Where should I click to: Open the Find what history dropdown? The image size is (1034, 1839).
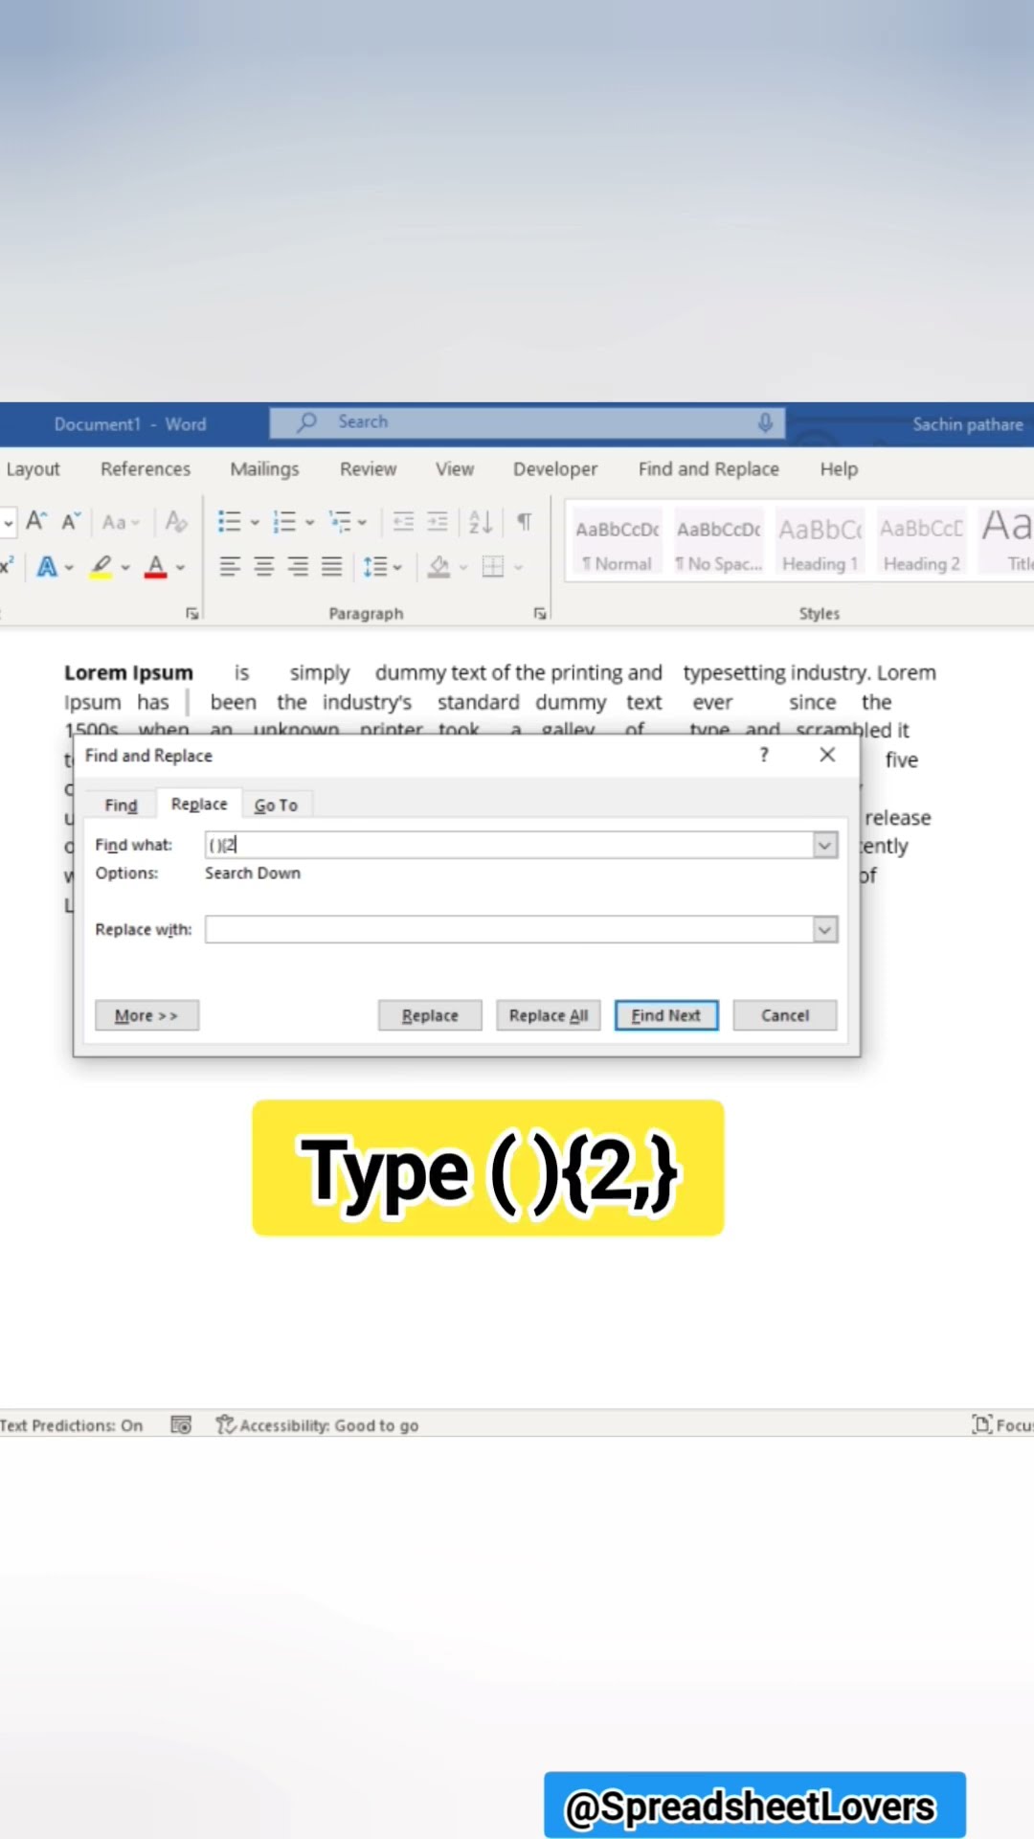pos(825,845)
